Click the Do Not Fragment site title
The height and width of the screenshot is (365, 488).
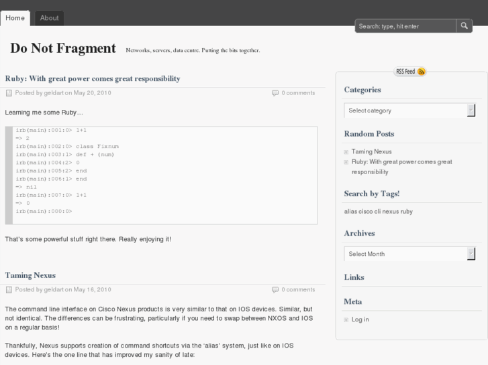pyautogui.click(x=63, y=48)
